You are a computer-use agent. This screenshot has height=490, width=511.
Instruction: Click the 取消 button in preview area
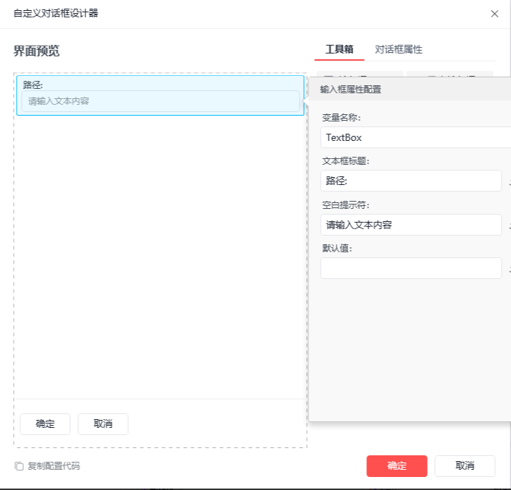click(x=103, y=424)
